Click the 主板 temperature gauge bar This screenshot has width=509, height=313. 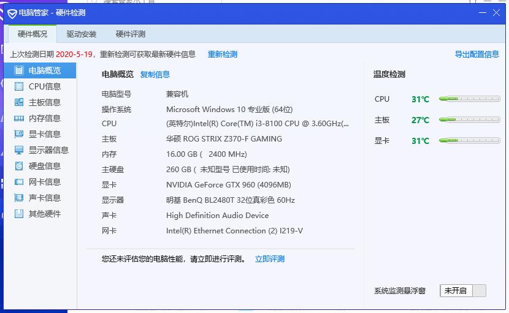469,119
